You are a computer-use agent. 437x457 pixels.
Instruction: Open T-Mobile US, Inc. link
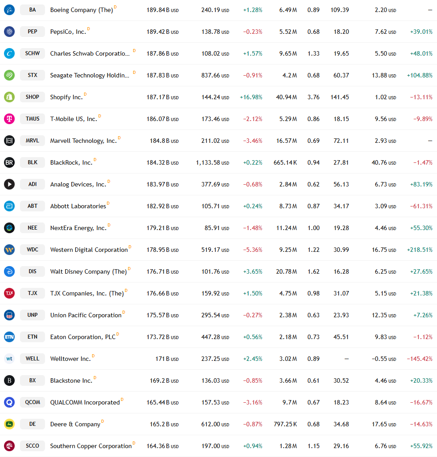click(73, 119)
